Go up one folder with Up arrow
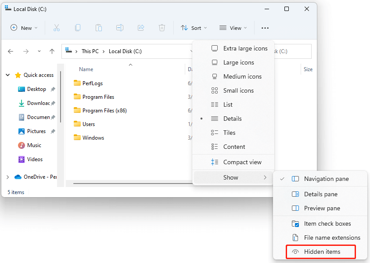Screen dimensions: 370x263 [52, 51]
